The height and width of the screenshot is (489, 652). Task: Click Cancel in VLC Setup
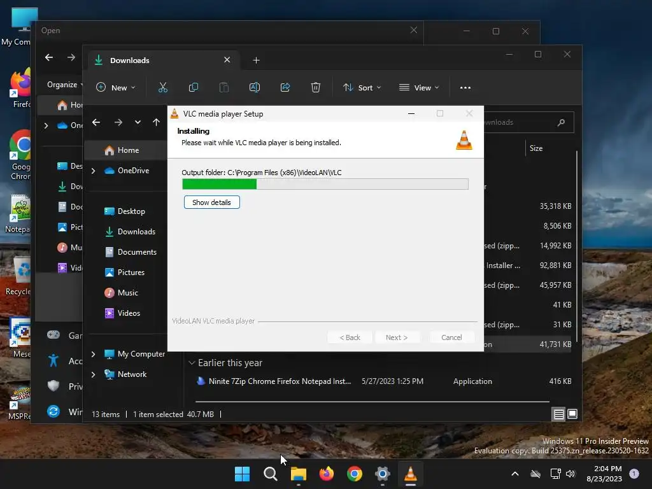(451, 337)
